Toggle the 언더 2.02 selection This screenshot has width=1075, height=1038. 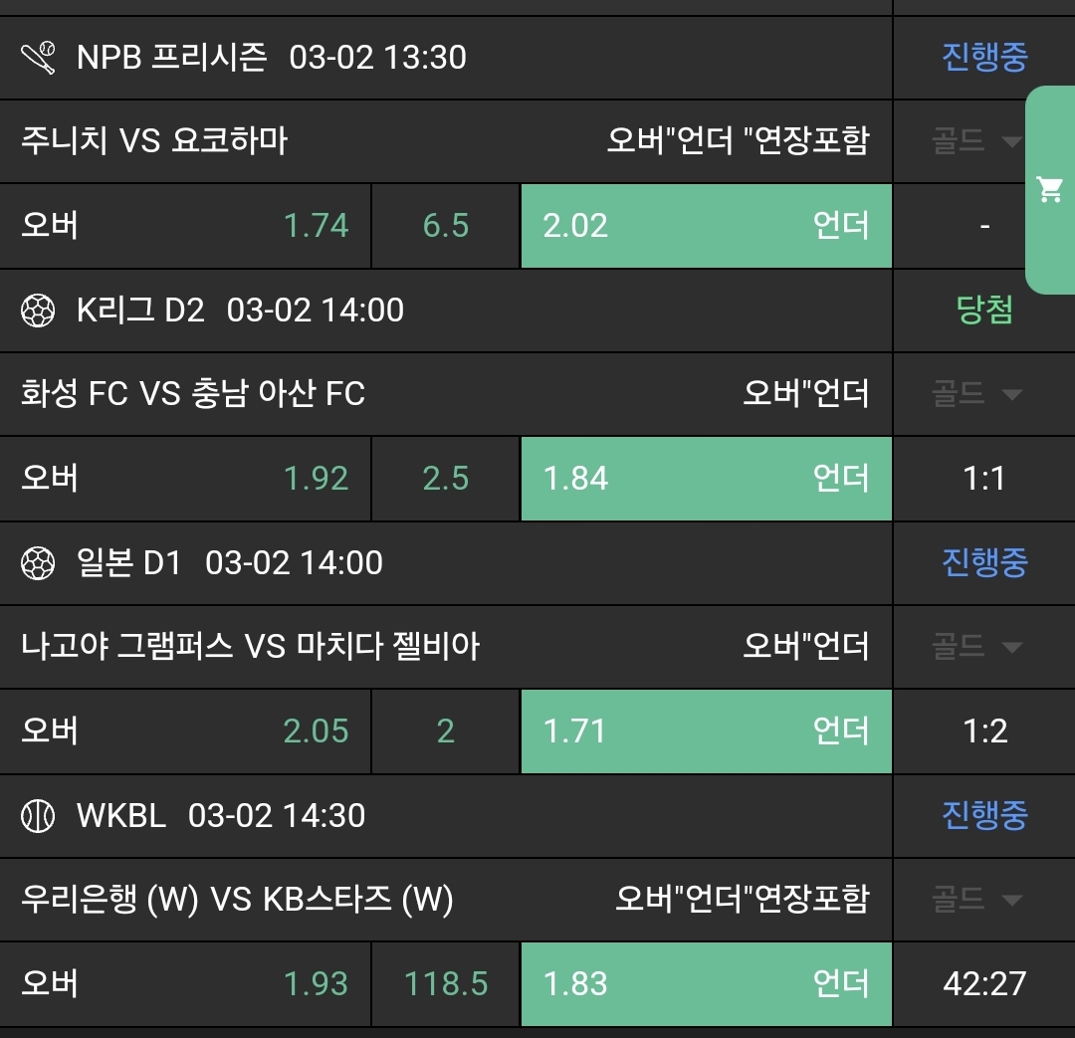pyautogui.click(x=706, y=226)
